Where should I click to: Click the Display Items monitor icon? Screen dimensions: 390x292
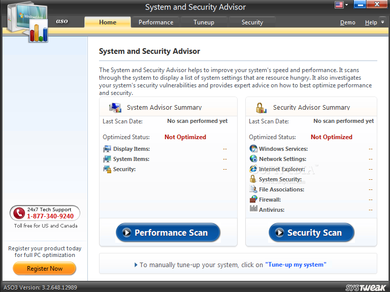pyautogui.click(x=107, y=149)
